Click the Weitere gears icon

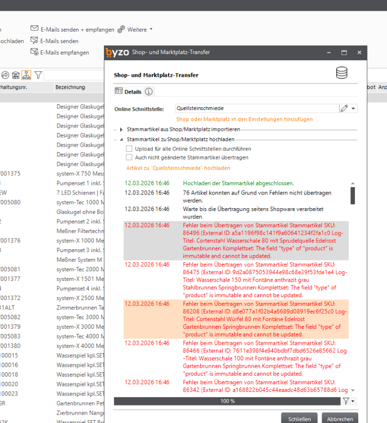point(121,29)
